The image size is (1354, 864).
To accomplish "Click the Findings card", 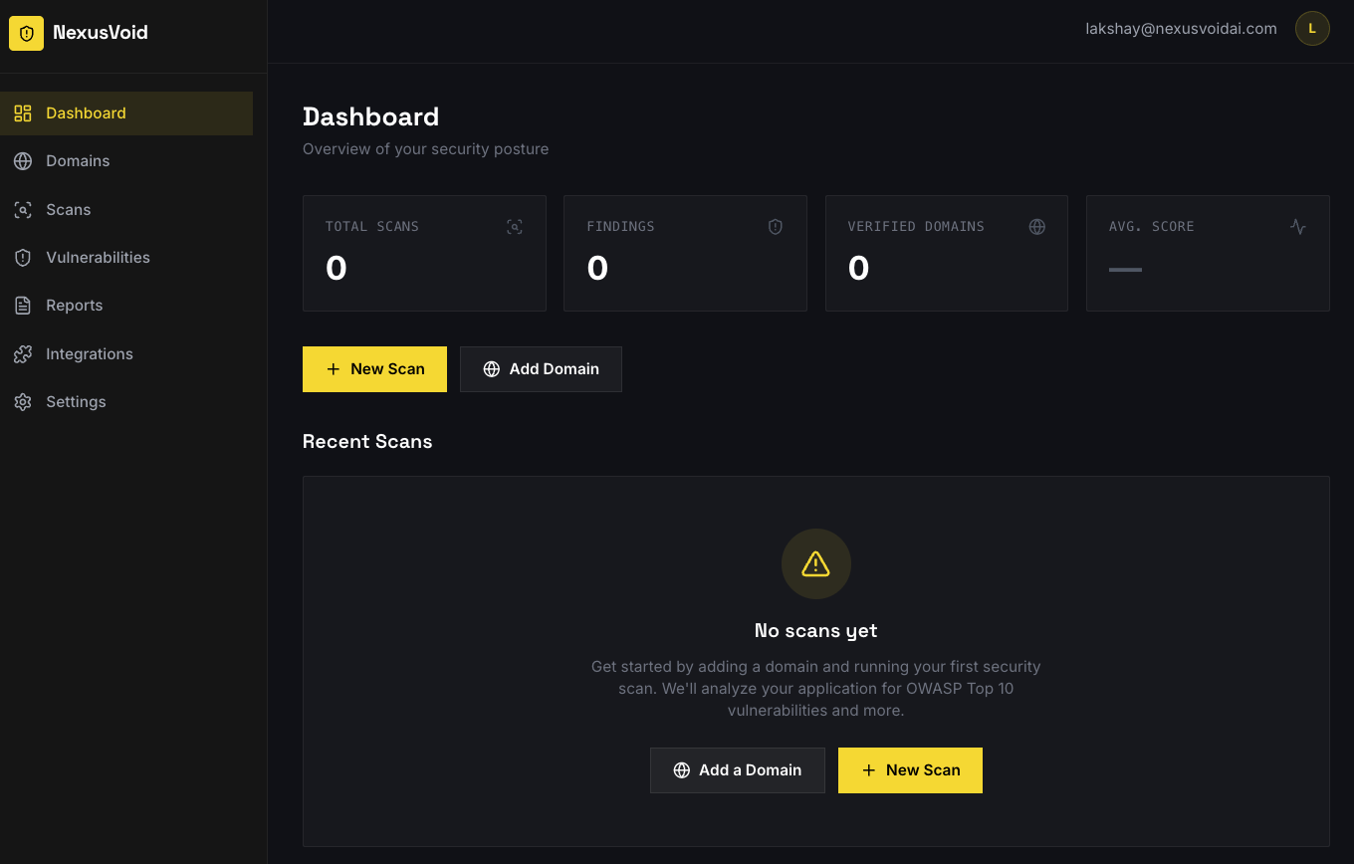I will click(x=685, y=254).
